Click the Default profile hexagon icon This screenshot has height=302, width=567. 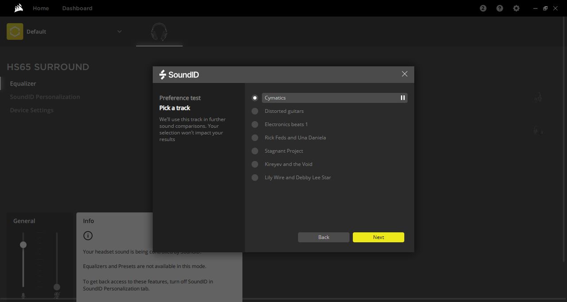click(x=15, y=31)
